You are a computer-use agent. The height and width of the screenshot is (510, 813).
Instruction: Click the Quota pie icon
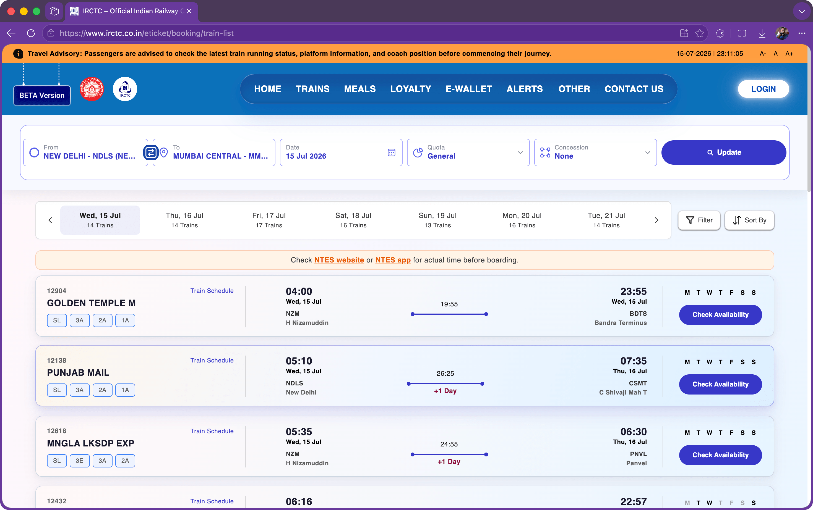(418, 153)
